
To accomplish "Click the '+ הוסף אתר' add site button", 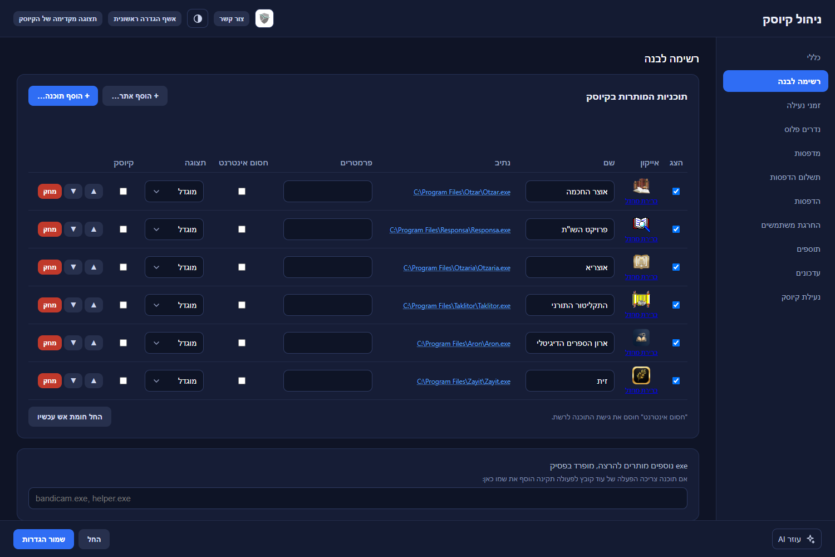I will (x=135, y=96).
